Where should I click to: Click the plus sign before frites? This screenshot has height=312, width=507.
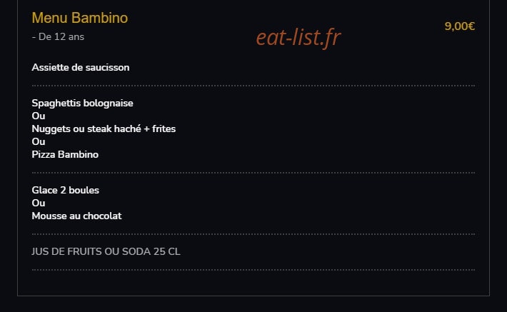147,129
